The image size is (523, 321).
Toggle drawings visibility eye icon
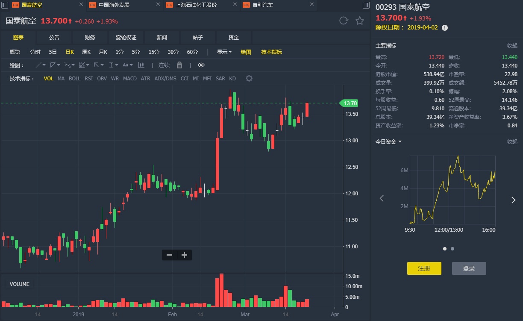point(201,65)
